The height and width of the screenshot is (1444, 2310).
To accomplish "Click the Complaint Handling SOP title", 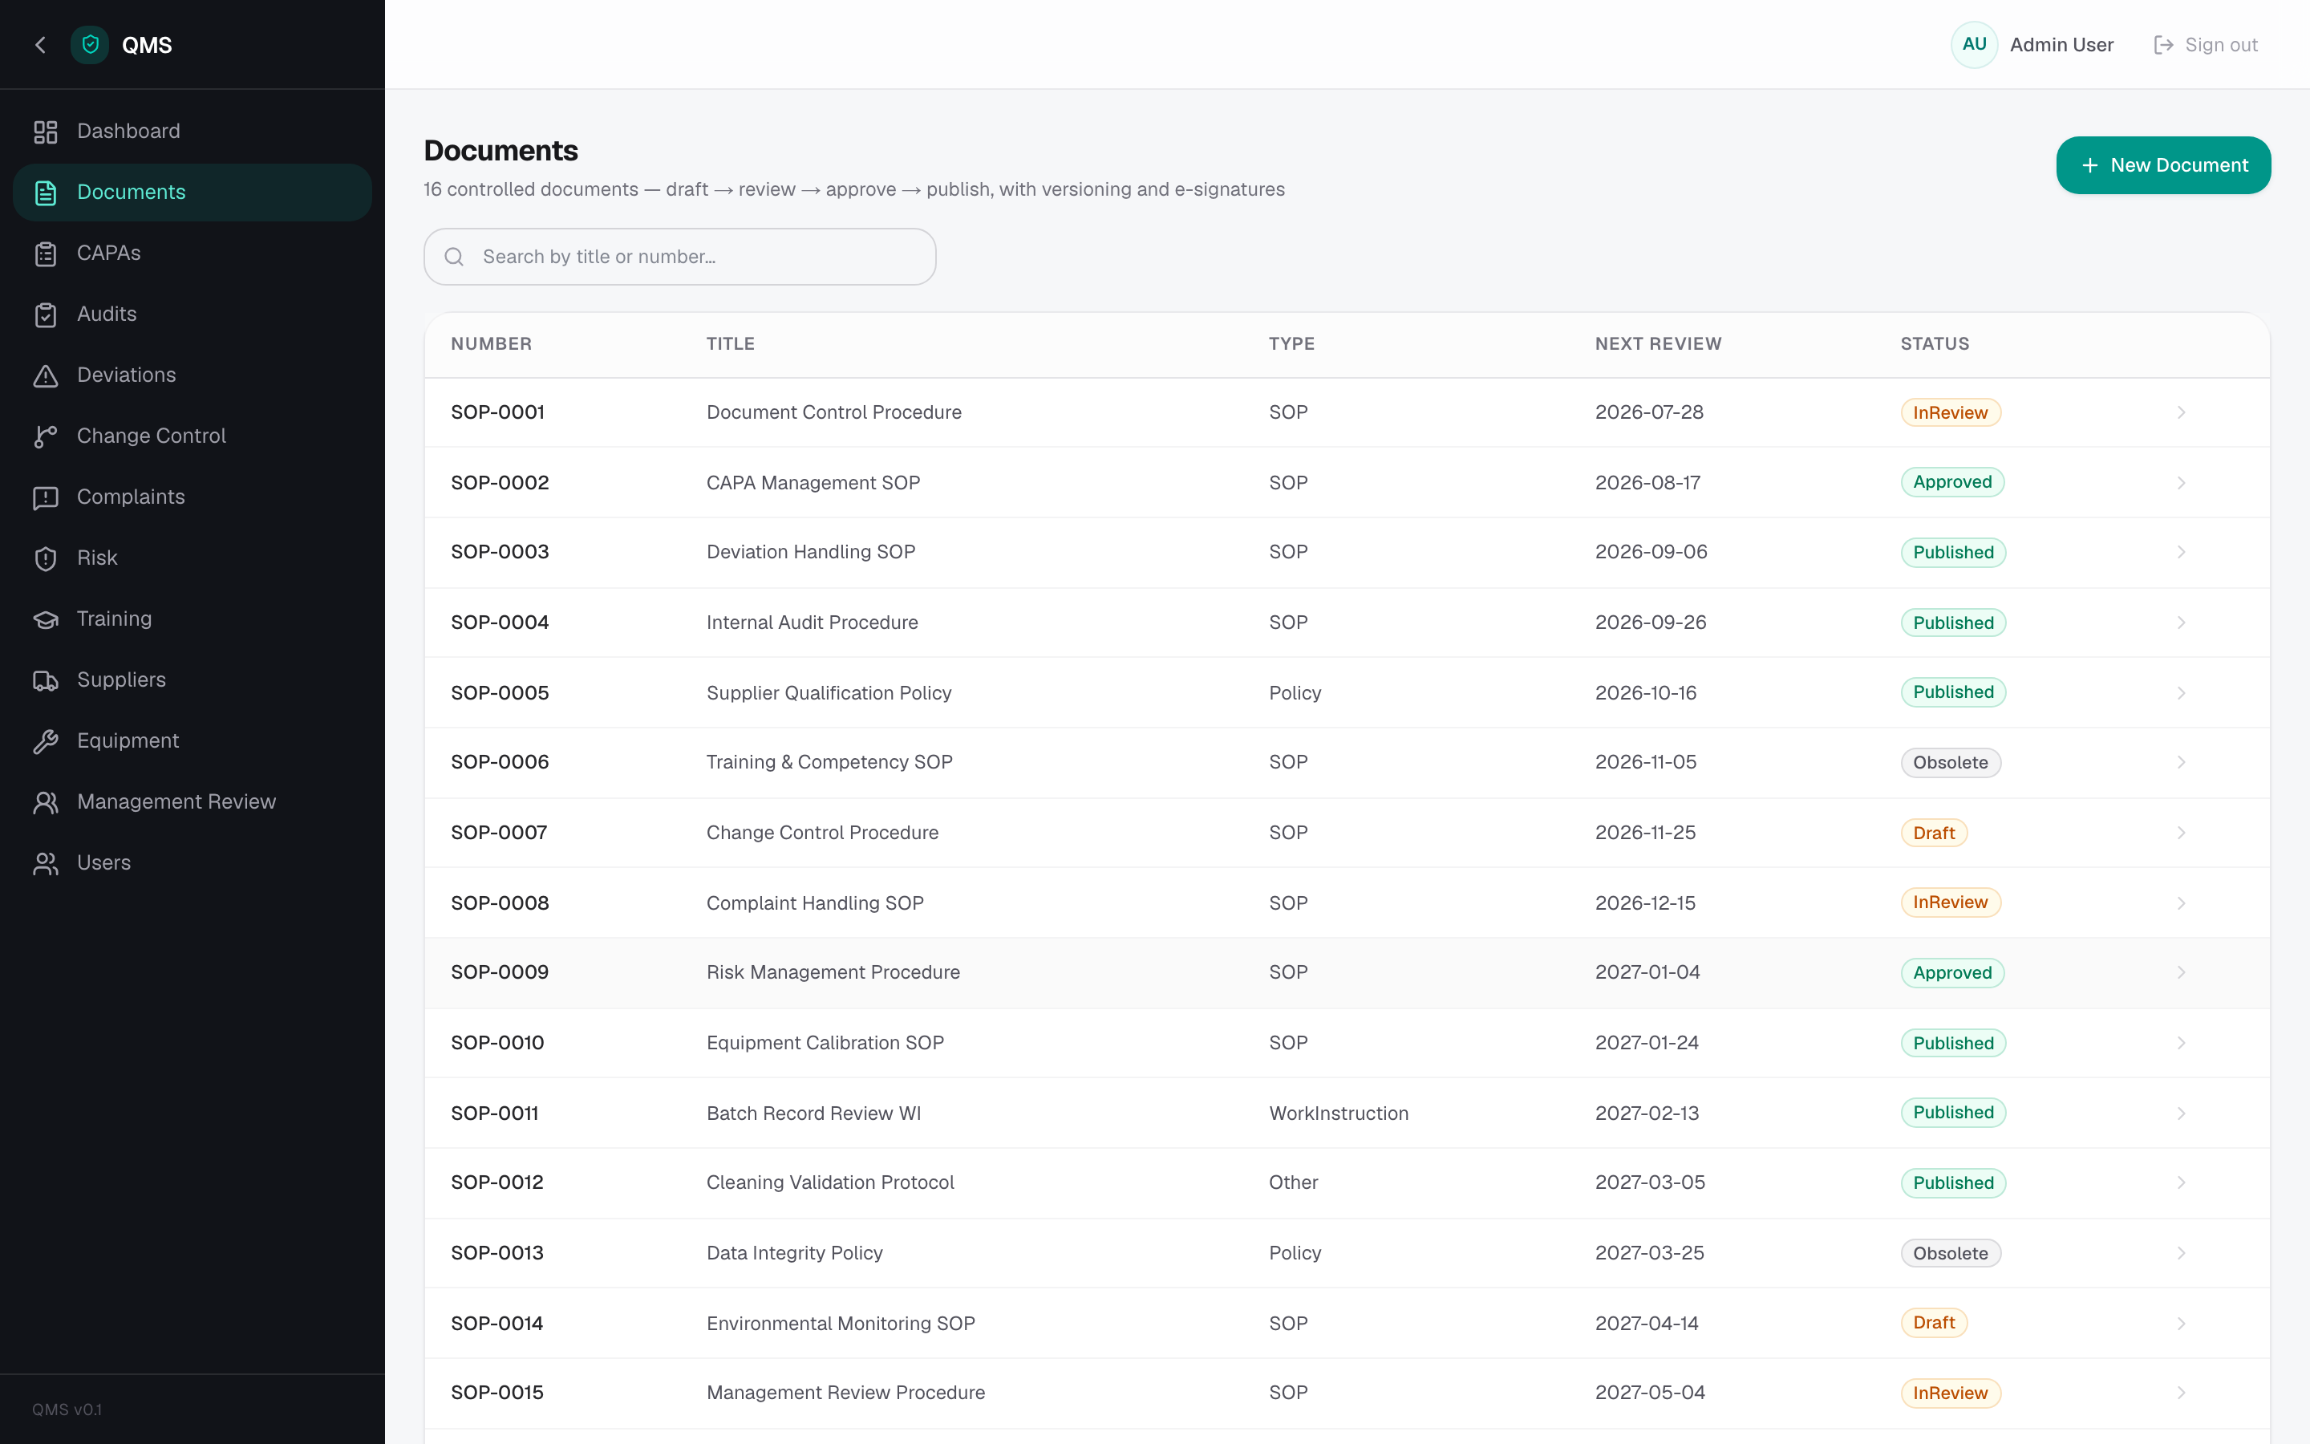I will click(814, 902).
